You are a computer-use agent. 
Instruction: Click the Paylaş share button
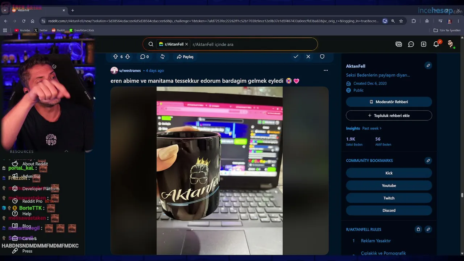pos(185,57)
